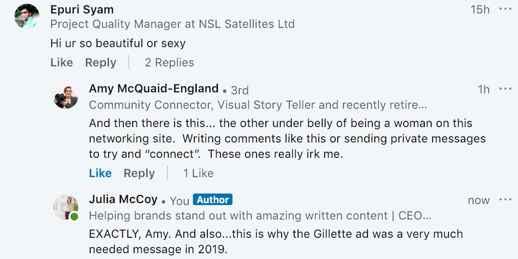The image size is (518, 259).
Task: Click the 1h timestamp on Amy's reply
Action: coord(484,89)
